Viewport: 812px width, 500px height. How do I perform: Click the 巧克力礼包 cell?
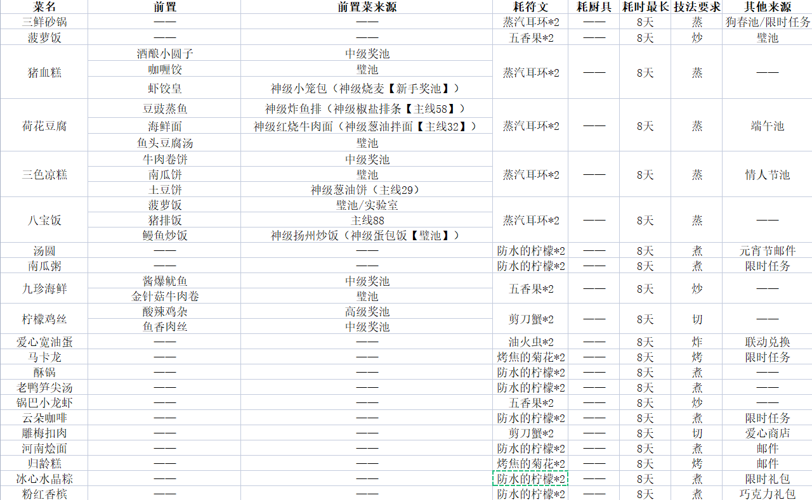(767, 493)
